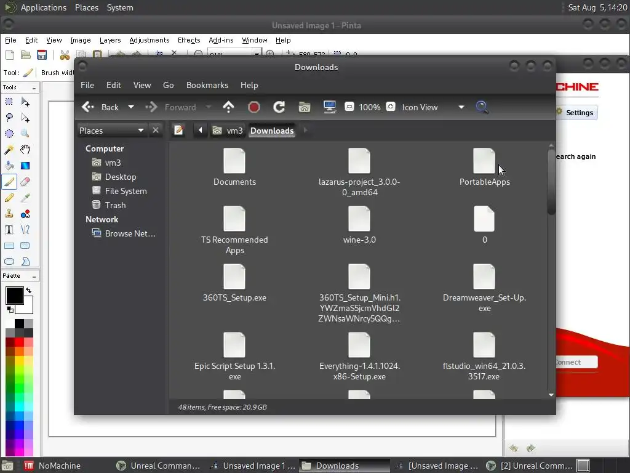Toggle the location text-entry edit button
630x473 pixels.
coord(178,131)
